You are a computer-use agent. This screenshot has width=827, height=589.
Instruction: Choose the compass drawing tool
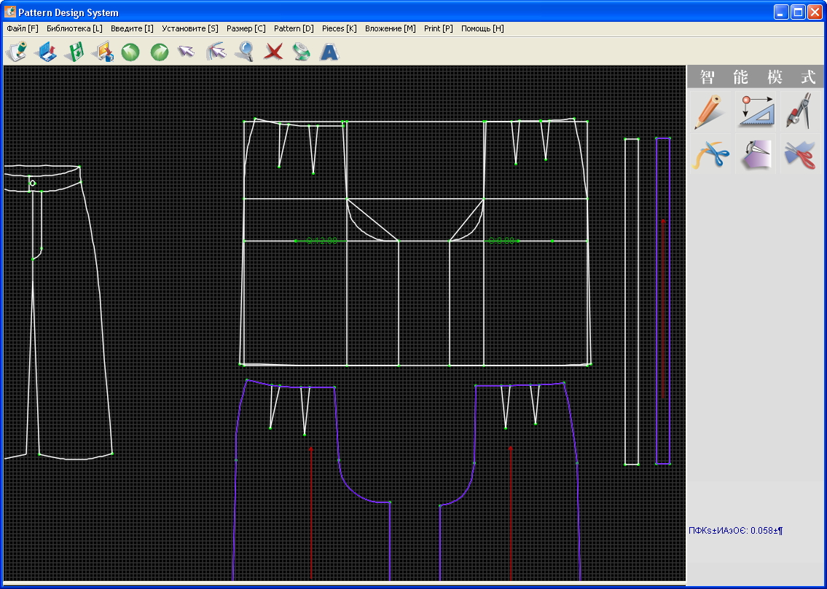coord(799,111)
